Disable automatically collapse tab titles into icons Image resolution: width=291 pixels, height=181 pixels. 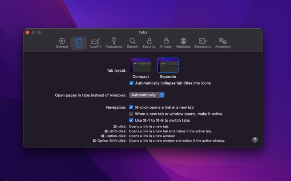tap(131, 83)
